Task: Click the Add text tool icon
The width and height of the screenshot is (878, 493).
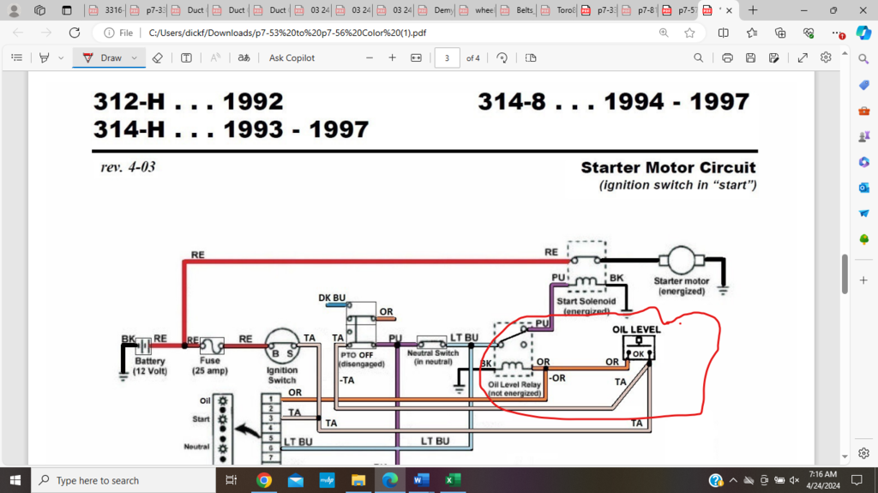Action: tap(186, 57)
